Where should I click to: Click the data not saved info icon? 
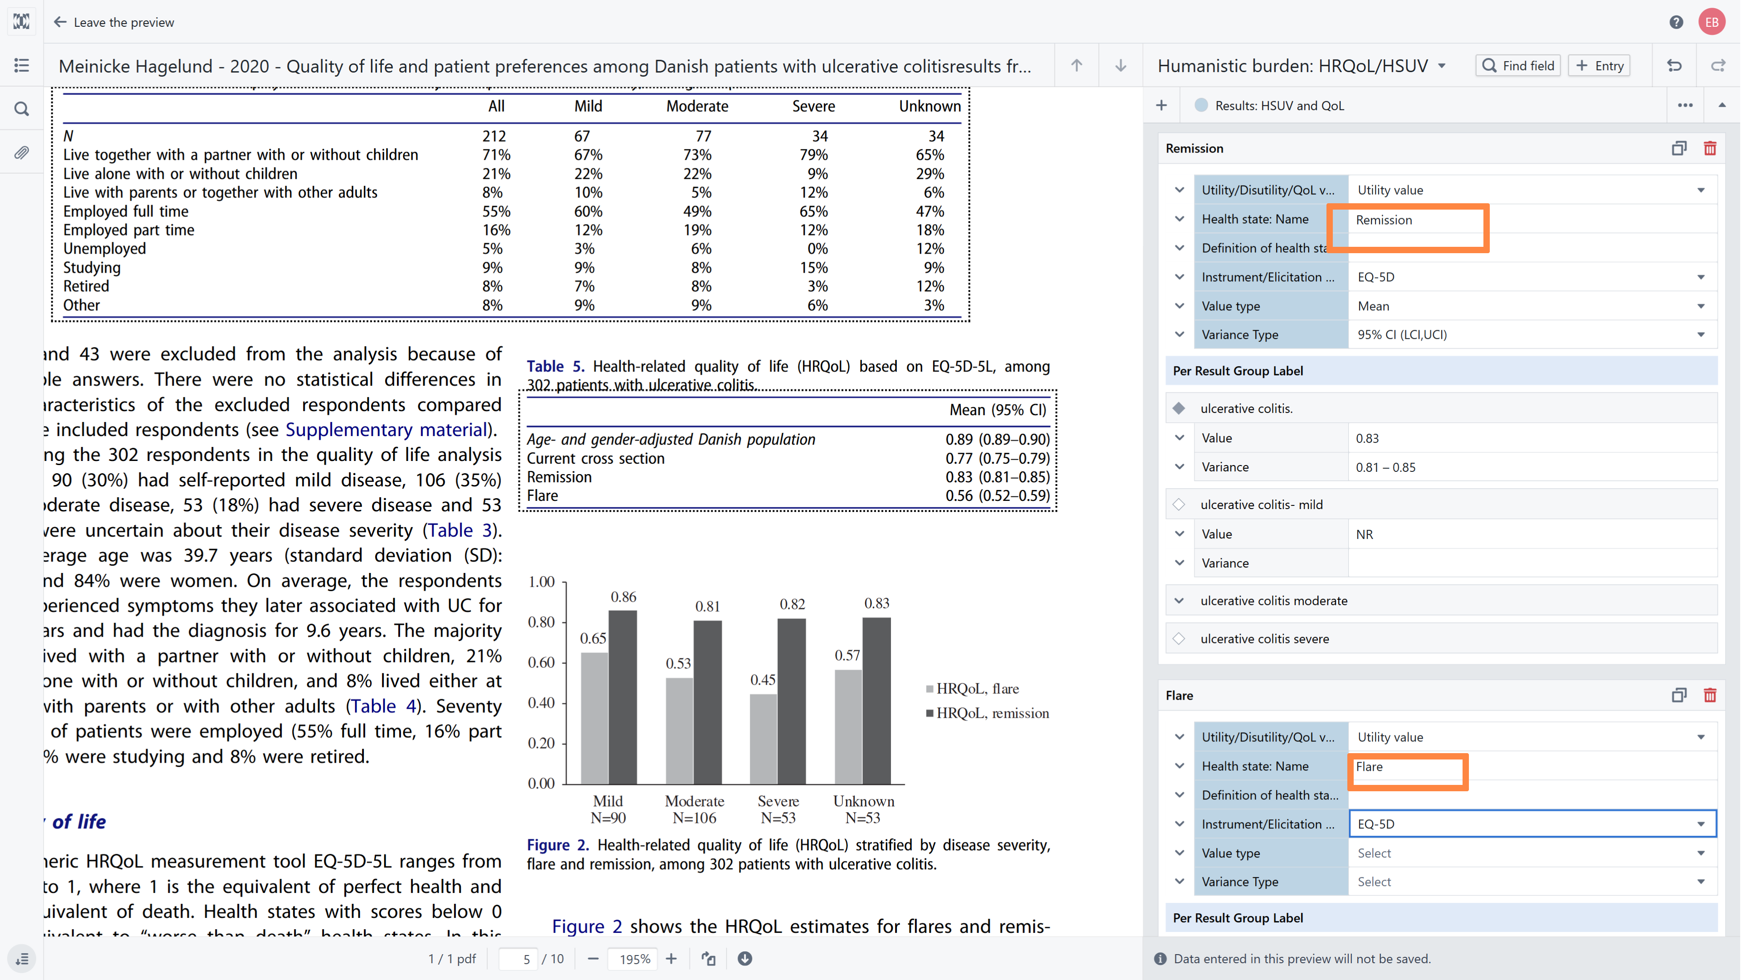(1160, 958)
